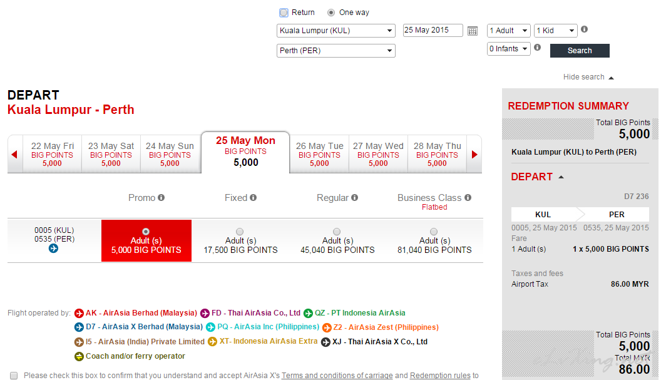The width and height of the screenshot is (661, 380).
Task: Select the 26 May Tue date tab
Action: point(319,155)
